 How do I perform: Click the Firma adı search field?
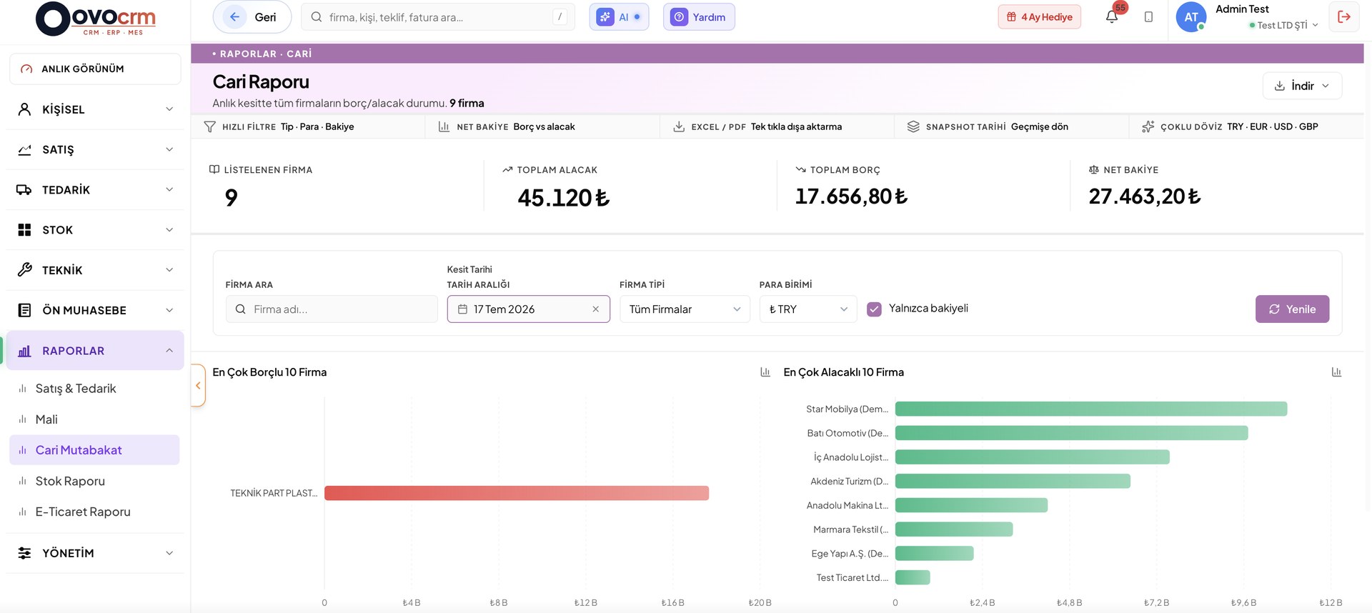332,309
